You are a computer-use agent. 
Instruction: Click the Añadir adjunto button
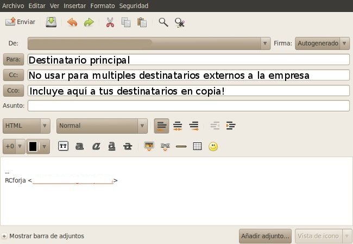point(266,236)
